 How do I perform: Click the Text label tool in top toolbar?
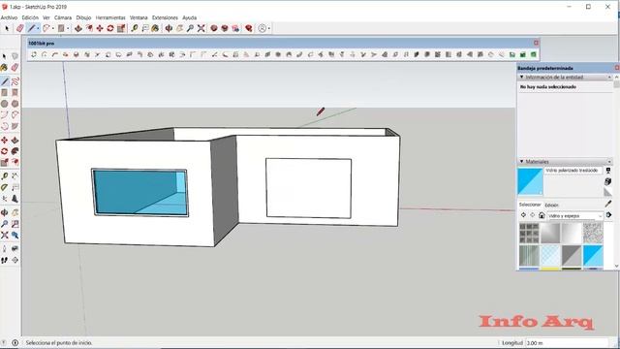tap(145, 28)
